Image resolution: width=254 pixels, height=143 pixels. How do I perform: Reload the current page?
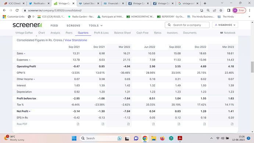tap(17, 10)
